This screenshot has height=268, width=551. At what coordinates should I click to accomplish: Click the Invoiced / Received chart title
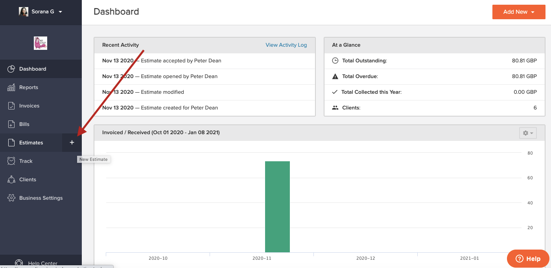[161, 133]
